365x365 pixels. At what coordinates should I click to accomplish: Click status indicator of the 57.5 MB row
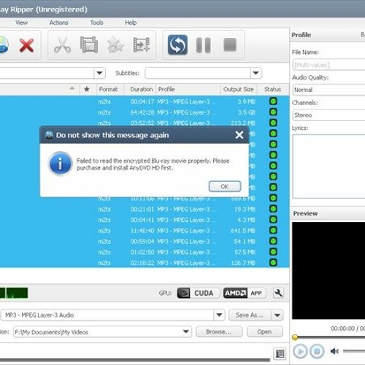(x=273, y=252)
